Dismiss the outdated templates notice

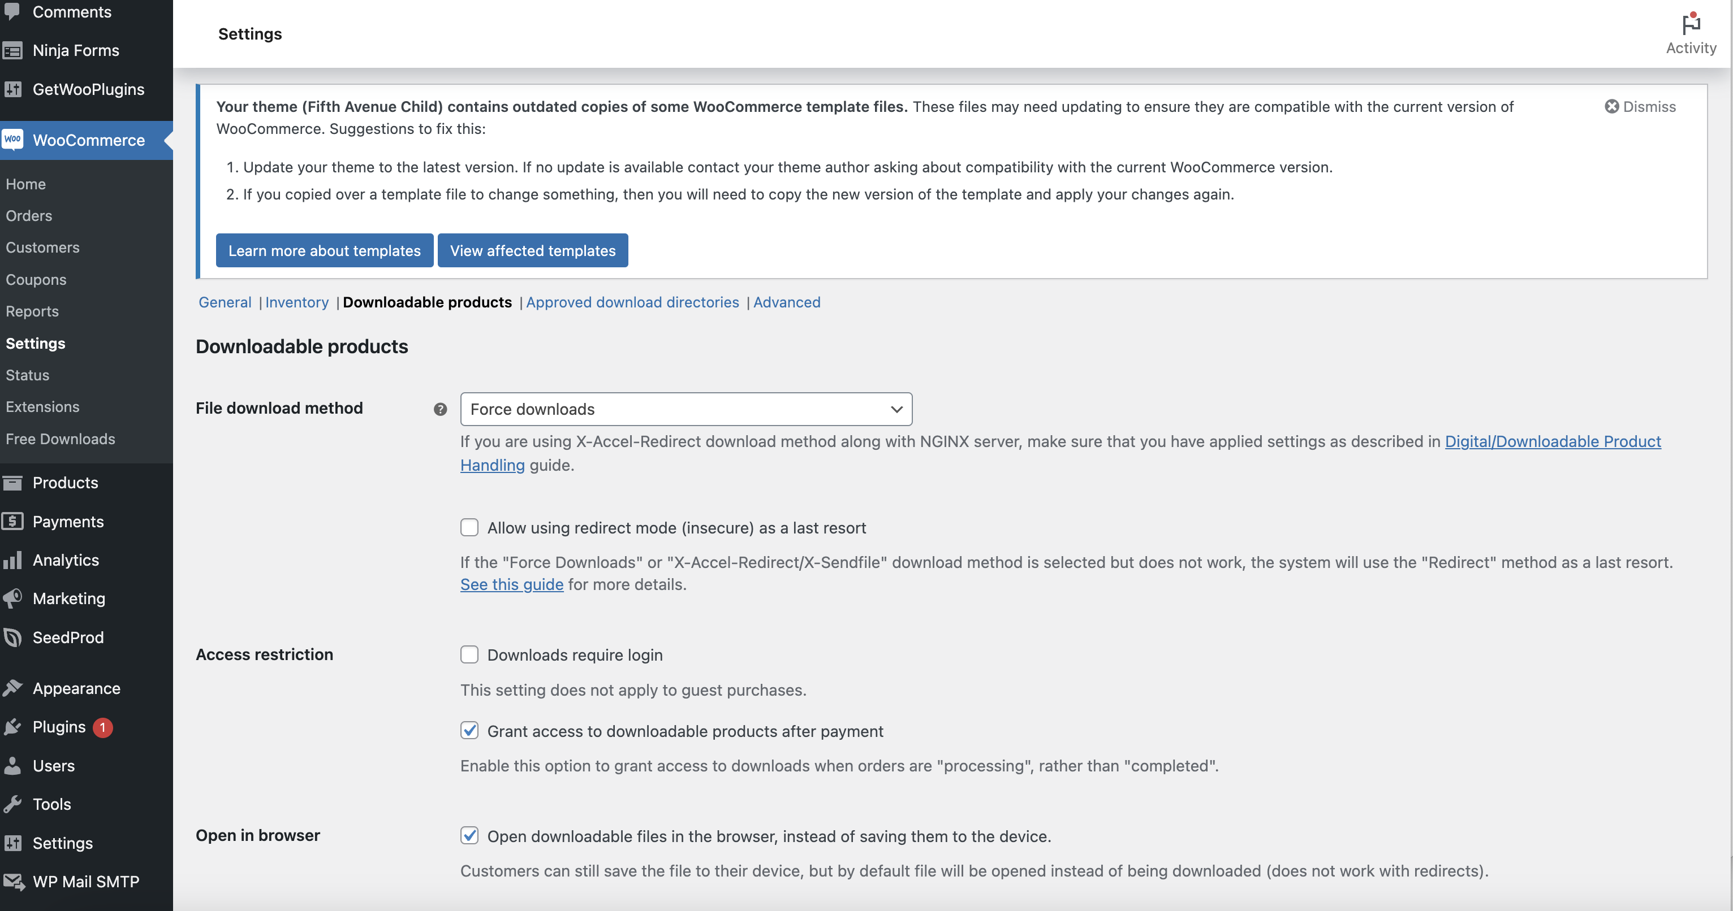[1640, 106]
